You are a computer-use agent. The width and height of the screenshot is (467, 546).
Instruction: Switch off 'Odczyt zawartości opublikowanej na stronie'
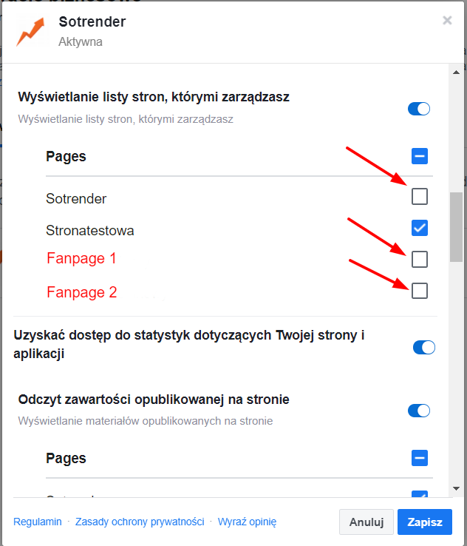pos(419,411)
